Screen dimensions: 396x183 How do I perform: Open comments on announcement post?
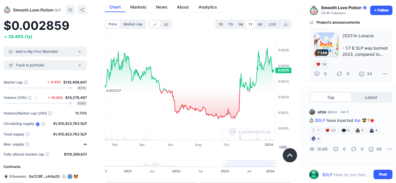click(317, 74)
